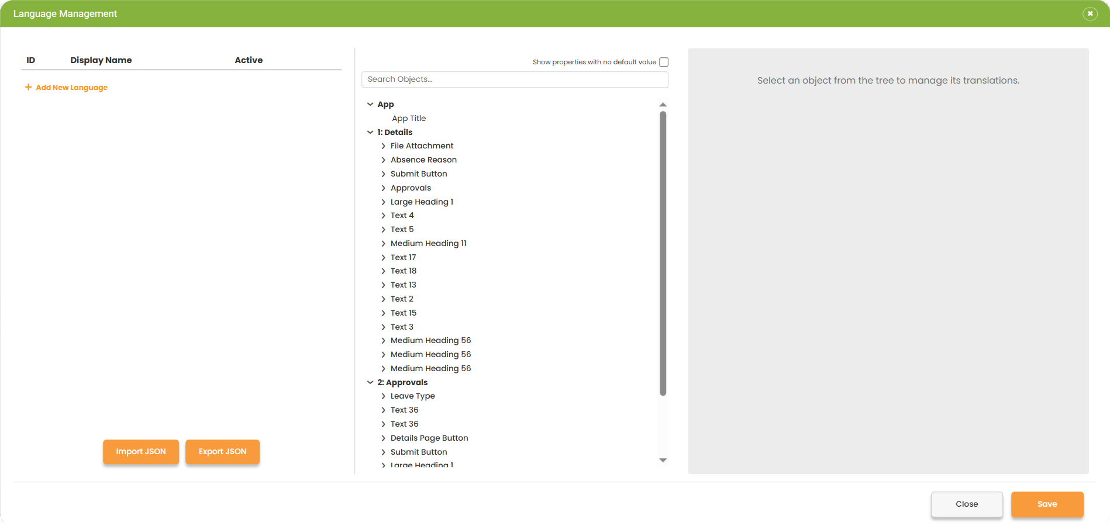Click the Add New Language plus icon
Screen dimensions: 1110x526
coord(27,87)
